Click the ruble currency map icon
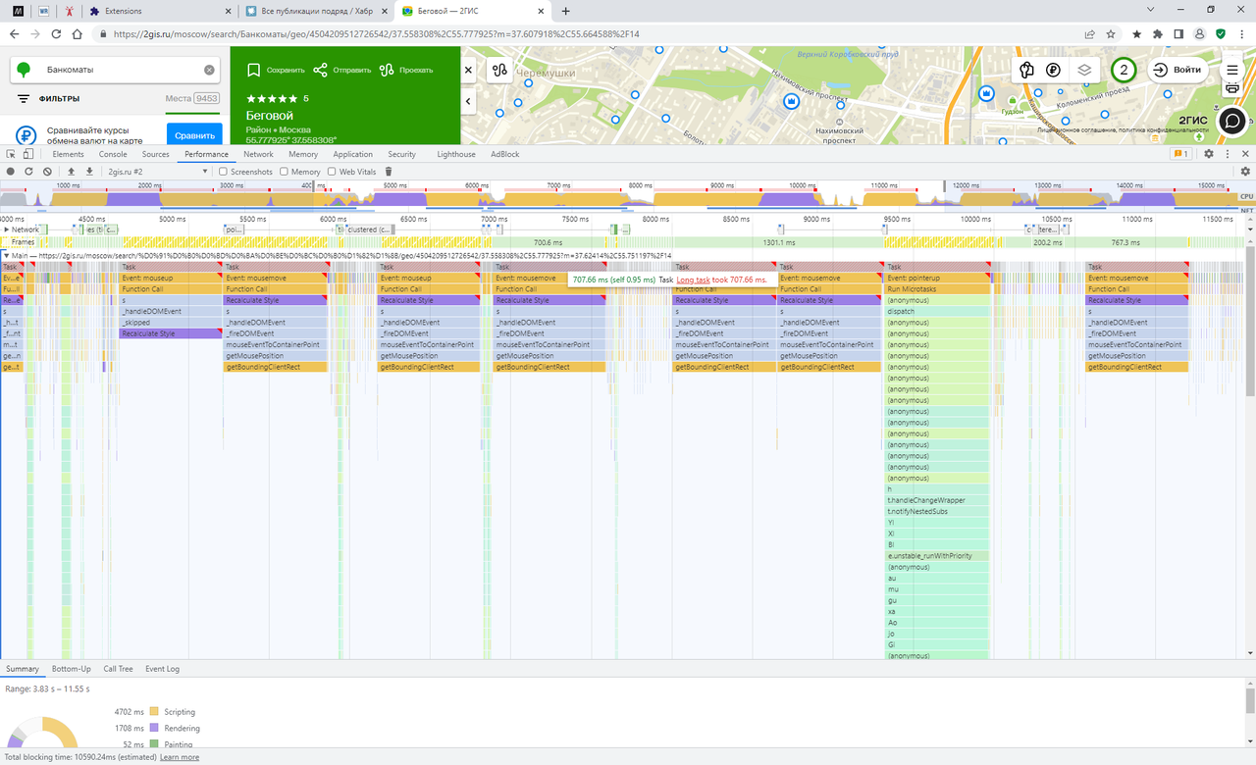This screenshot has height=765, width=1256. point(1053,70)
